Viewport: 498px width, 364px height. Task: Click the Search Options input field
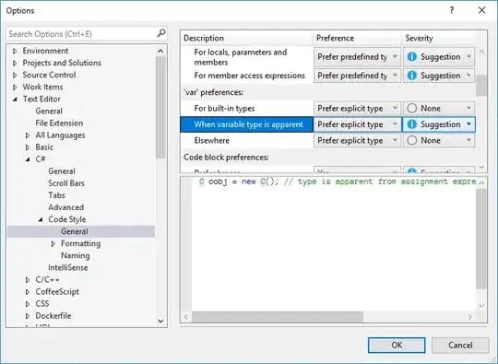pos(82,34)
